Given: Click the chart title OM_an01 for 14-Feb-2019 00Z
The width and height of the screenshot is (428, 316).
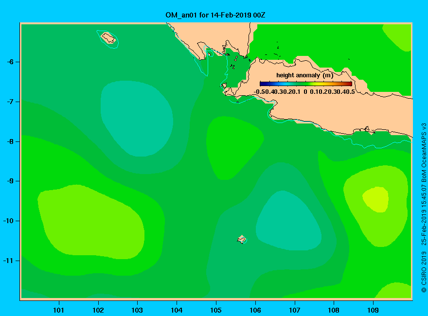Looking at the screenshot, I should click(215, 15).
